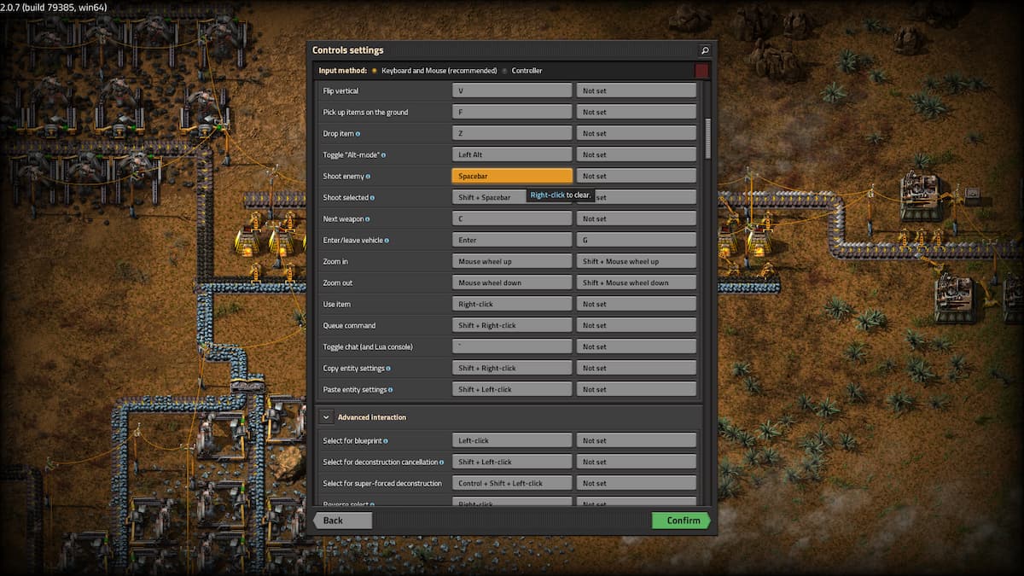Screen dimensions: 1024x576
Task: Rebind the Spacebar key for Shoot enemy
Action: click(x=511, y=176)
